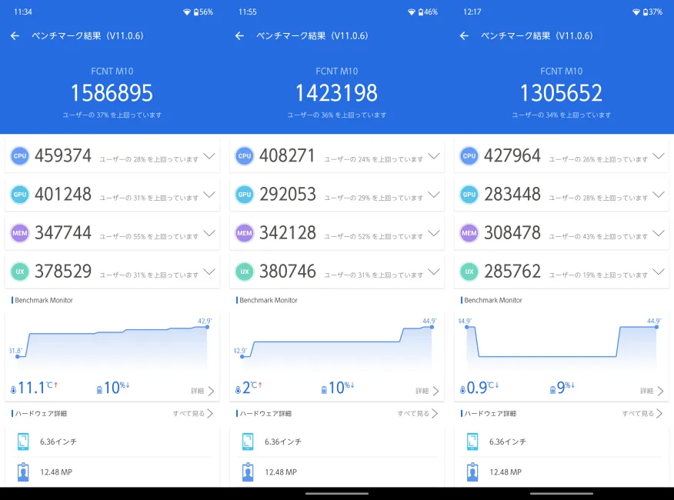Click thermometer icon beside 11.1℃

coord(13,389)
